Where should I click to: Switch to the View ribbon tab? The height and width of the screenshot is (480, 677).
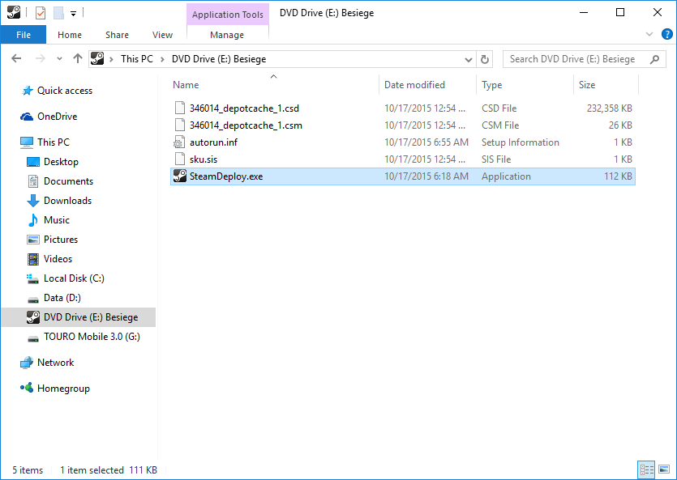(162, 35)
